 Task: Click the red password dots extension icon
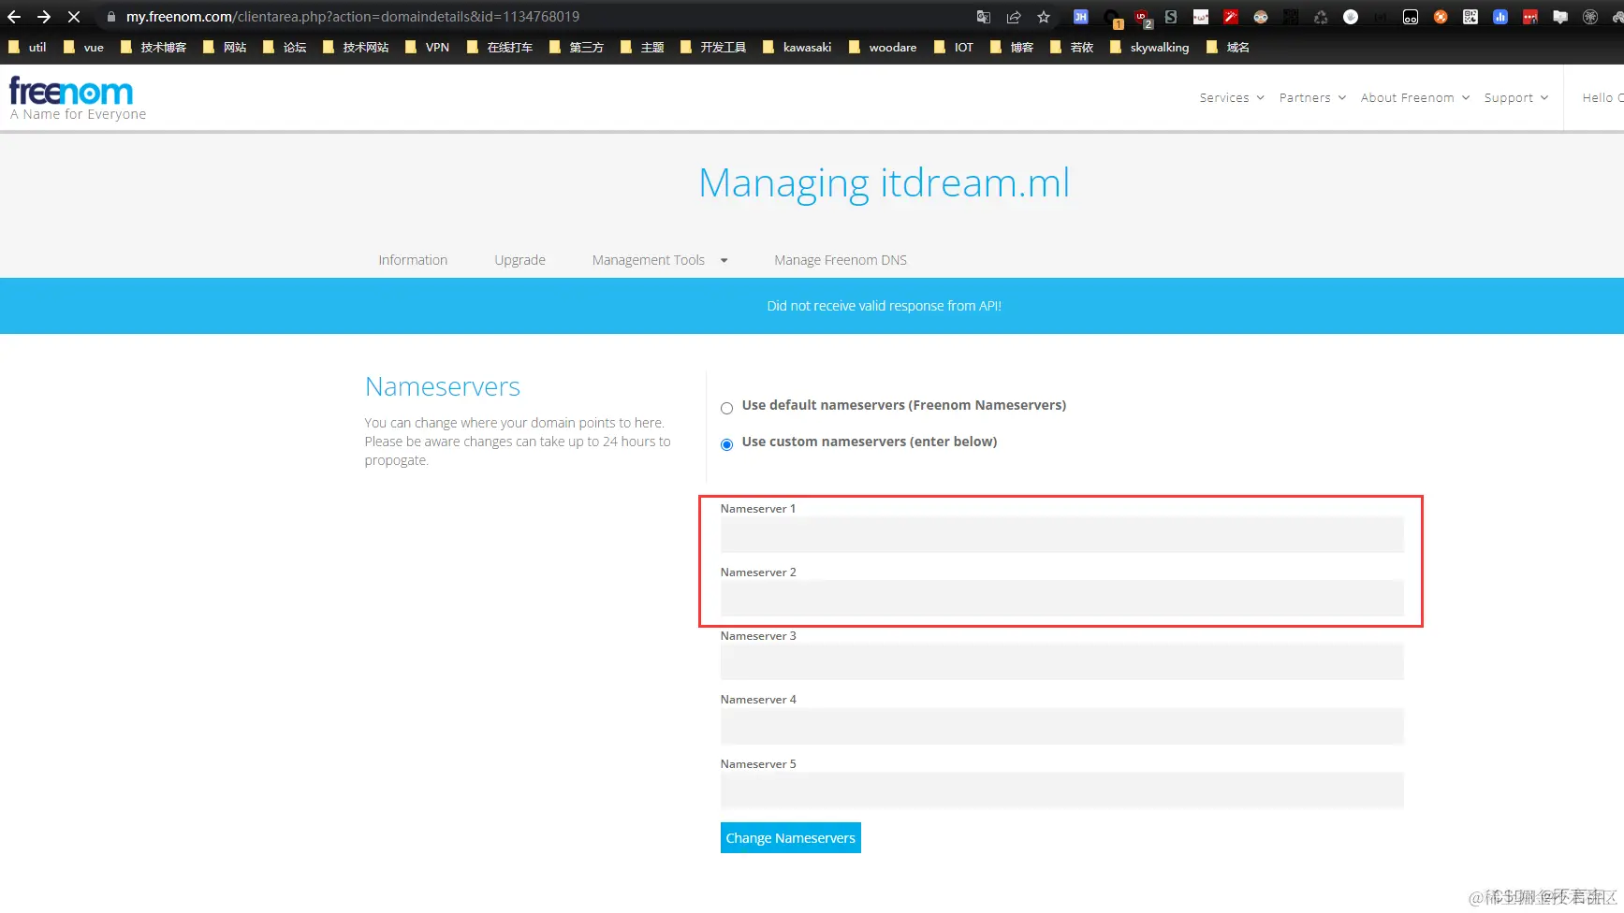[x=1530, y=17]
